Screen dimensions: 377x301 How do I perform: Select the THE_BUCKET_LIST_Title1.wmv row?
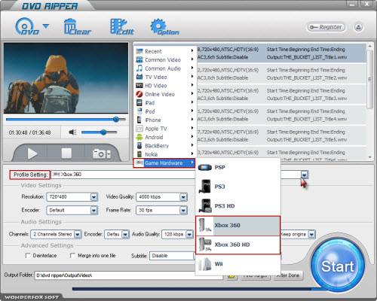(281, 53)
